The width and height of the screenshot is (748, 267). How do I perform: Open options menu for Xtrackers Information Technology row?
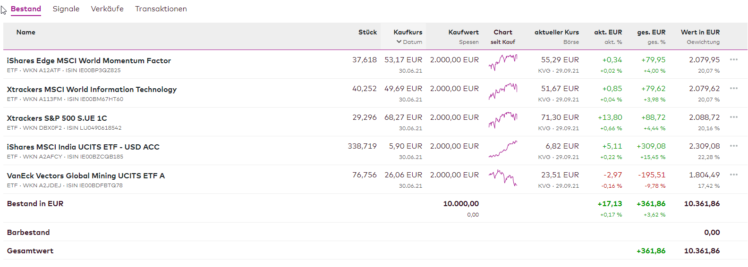point(733,88)
